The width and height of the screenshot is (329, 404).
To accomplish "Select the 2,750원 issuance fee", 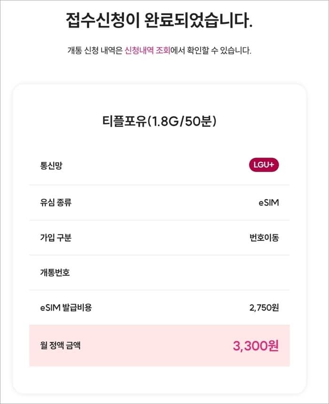I will [x=264, y=307].
